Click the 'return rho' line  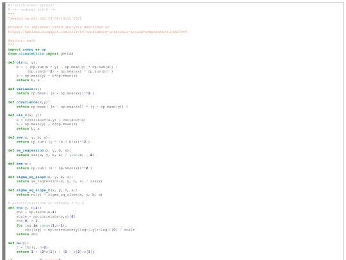pos(27,234)
